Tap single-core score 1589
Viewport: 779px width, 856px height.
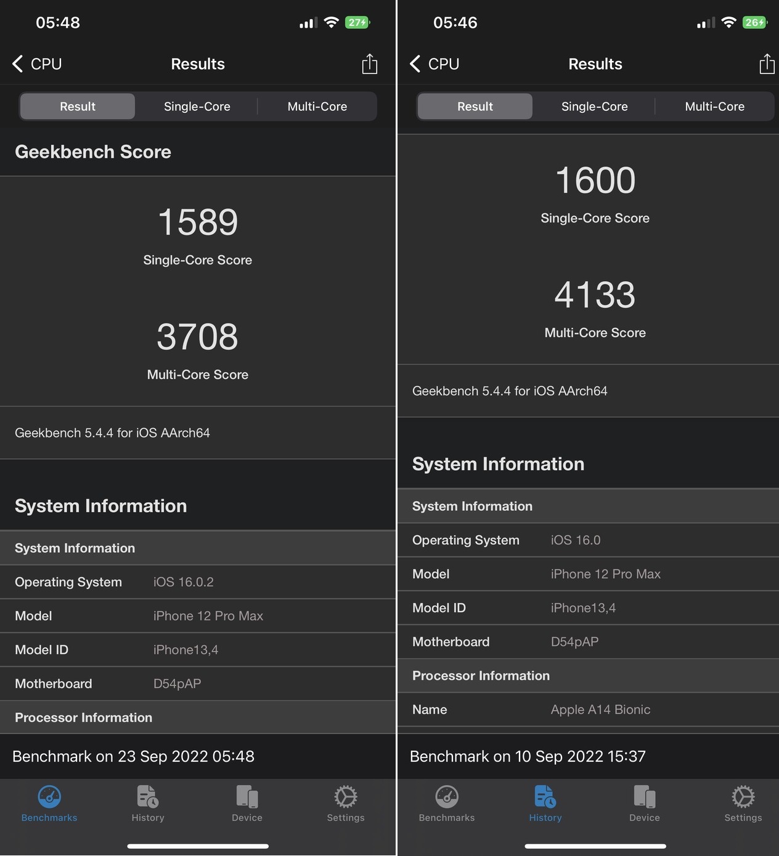tap(198, 222)
